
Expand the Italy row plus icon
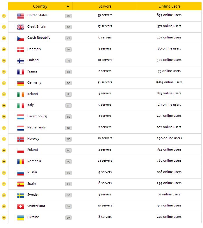pos(4,106)
